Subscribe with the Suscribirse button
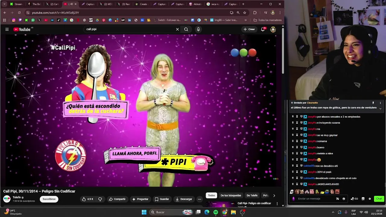386x217 pixels. click(x=49, y=199)
